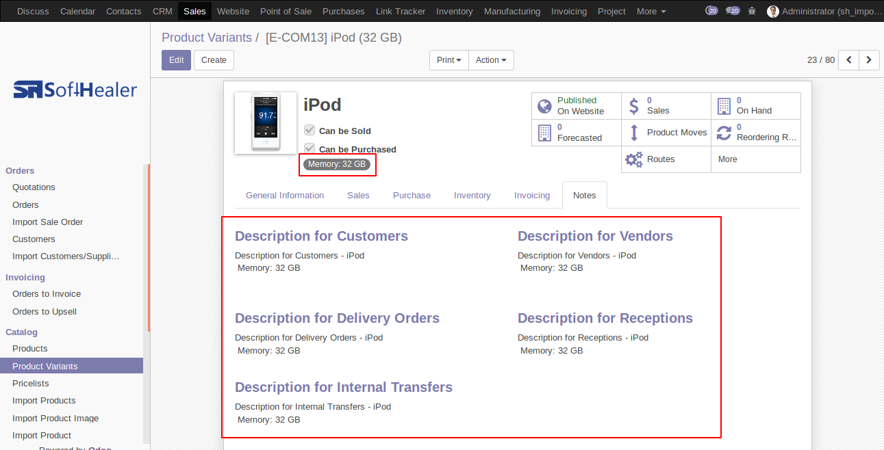This screenshot has height=450, width=884.
Task: Switch to Sales tab in form
Action: [358, 195]
